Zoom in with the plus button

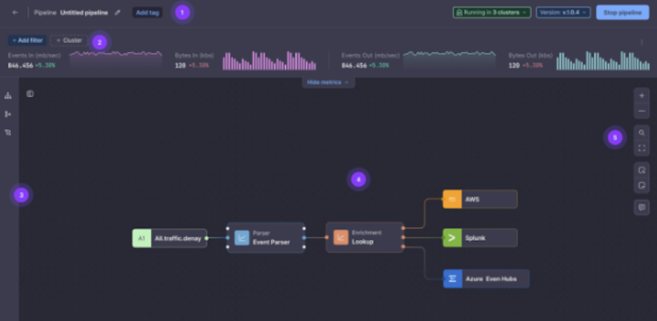pos(642,96)
